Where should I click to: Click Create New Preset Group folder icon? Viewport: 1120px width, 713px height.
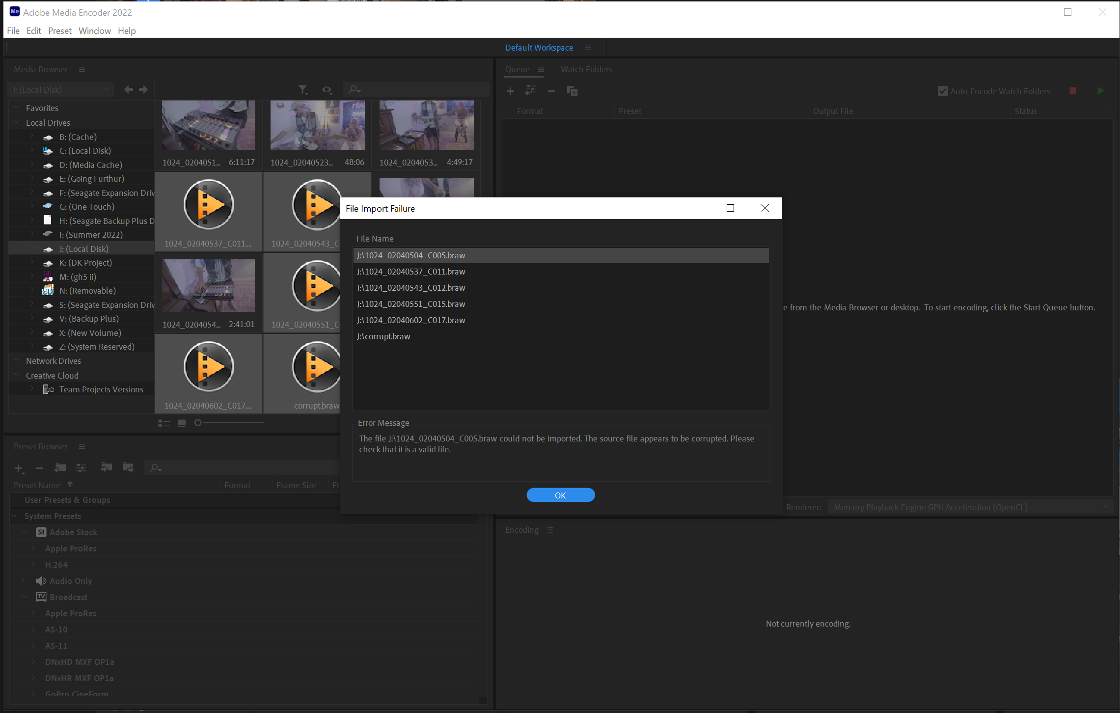click(x=60, y=467)
